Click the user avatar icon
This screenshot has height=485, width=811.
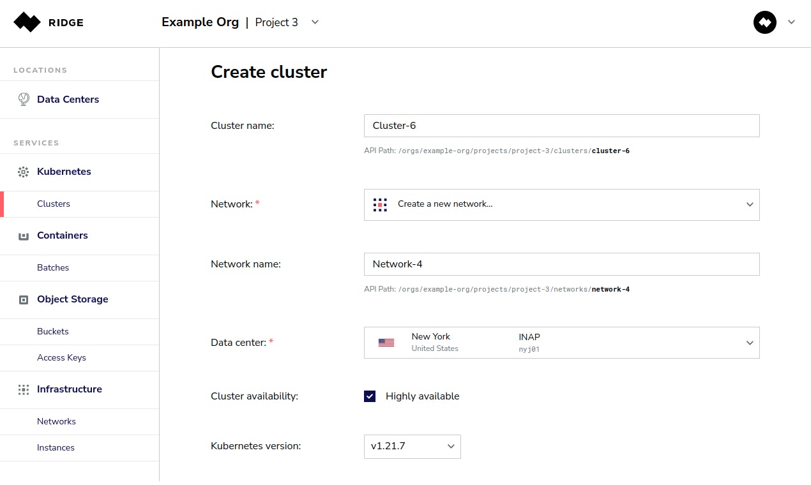click(764, 22)
